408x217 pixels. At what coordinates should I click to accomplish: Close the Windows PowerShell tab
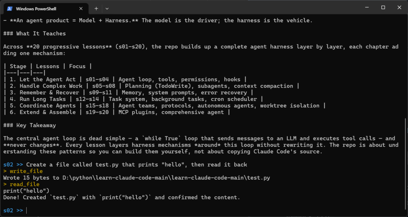click(81, 9)
